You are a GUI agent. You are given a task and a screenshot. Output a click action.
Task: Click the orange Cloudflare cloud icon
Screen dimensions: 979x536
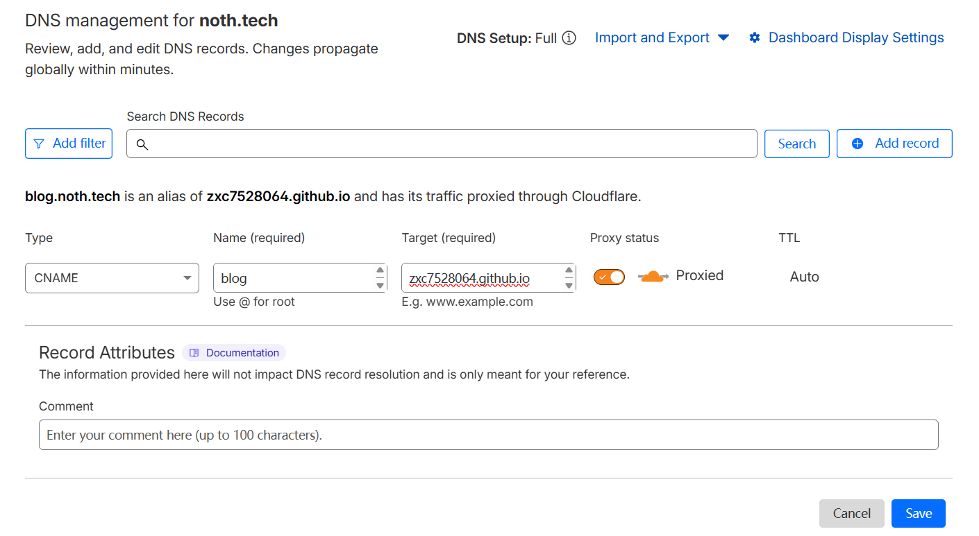(652, 277)
